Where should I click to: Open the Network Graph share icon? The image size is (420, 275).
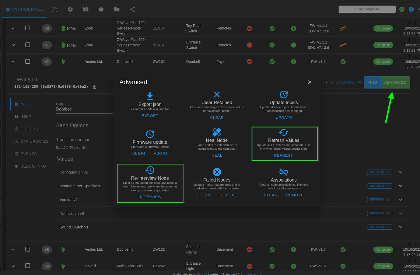pyautogui.click(x=132, y=9)
